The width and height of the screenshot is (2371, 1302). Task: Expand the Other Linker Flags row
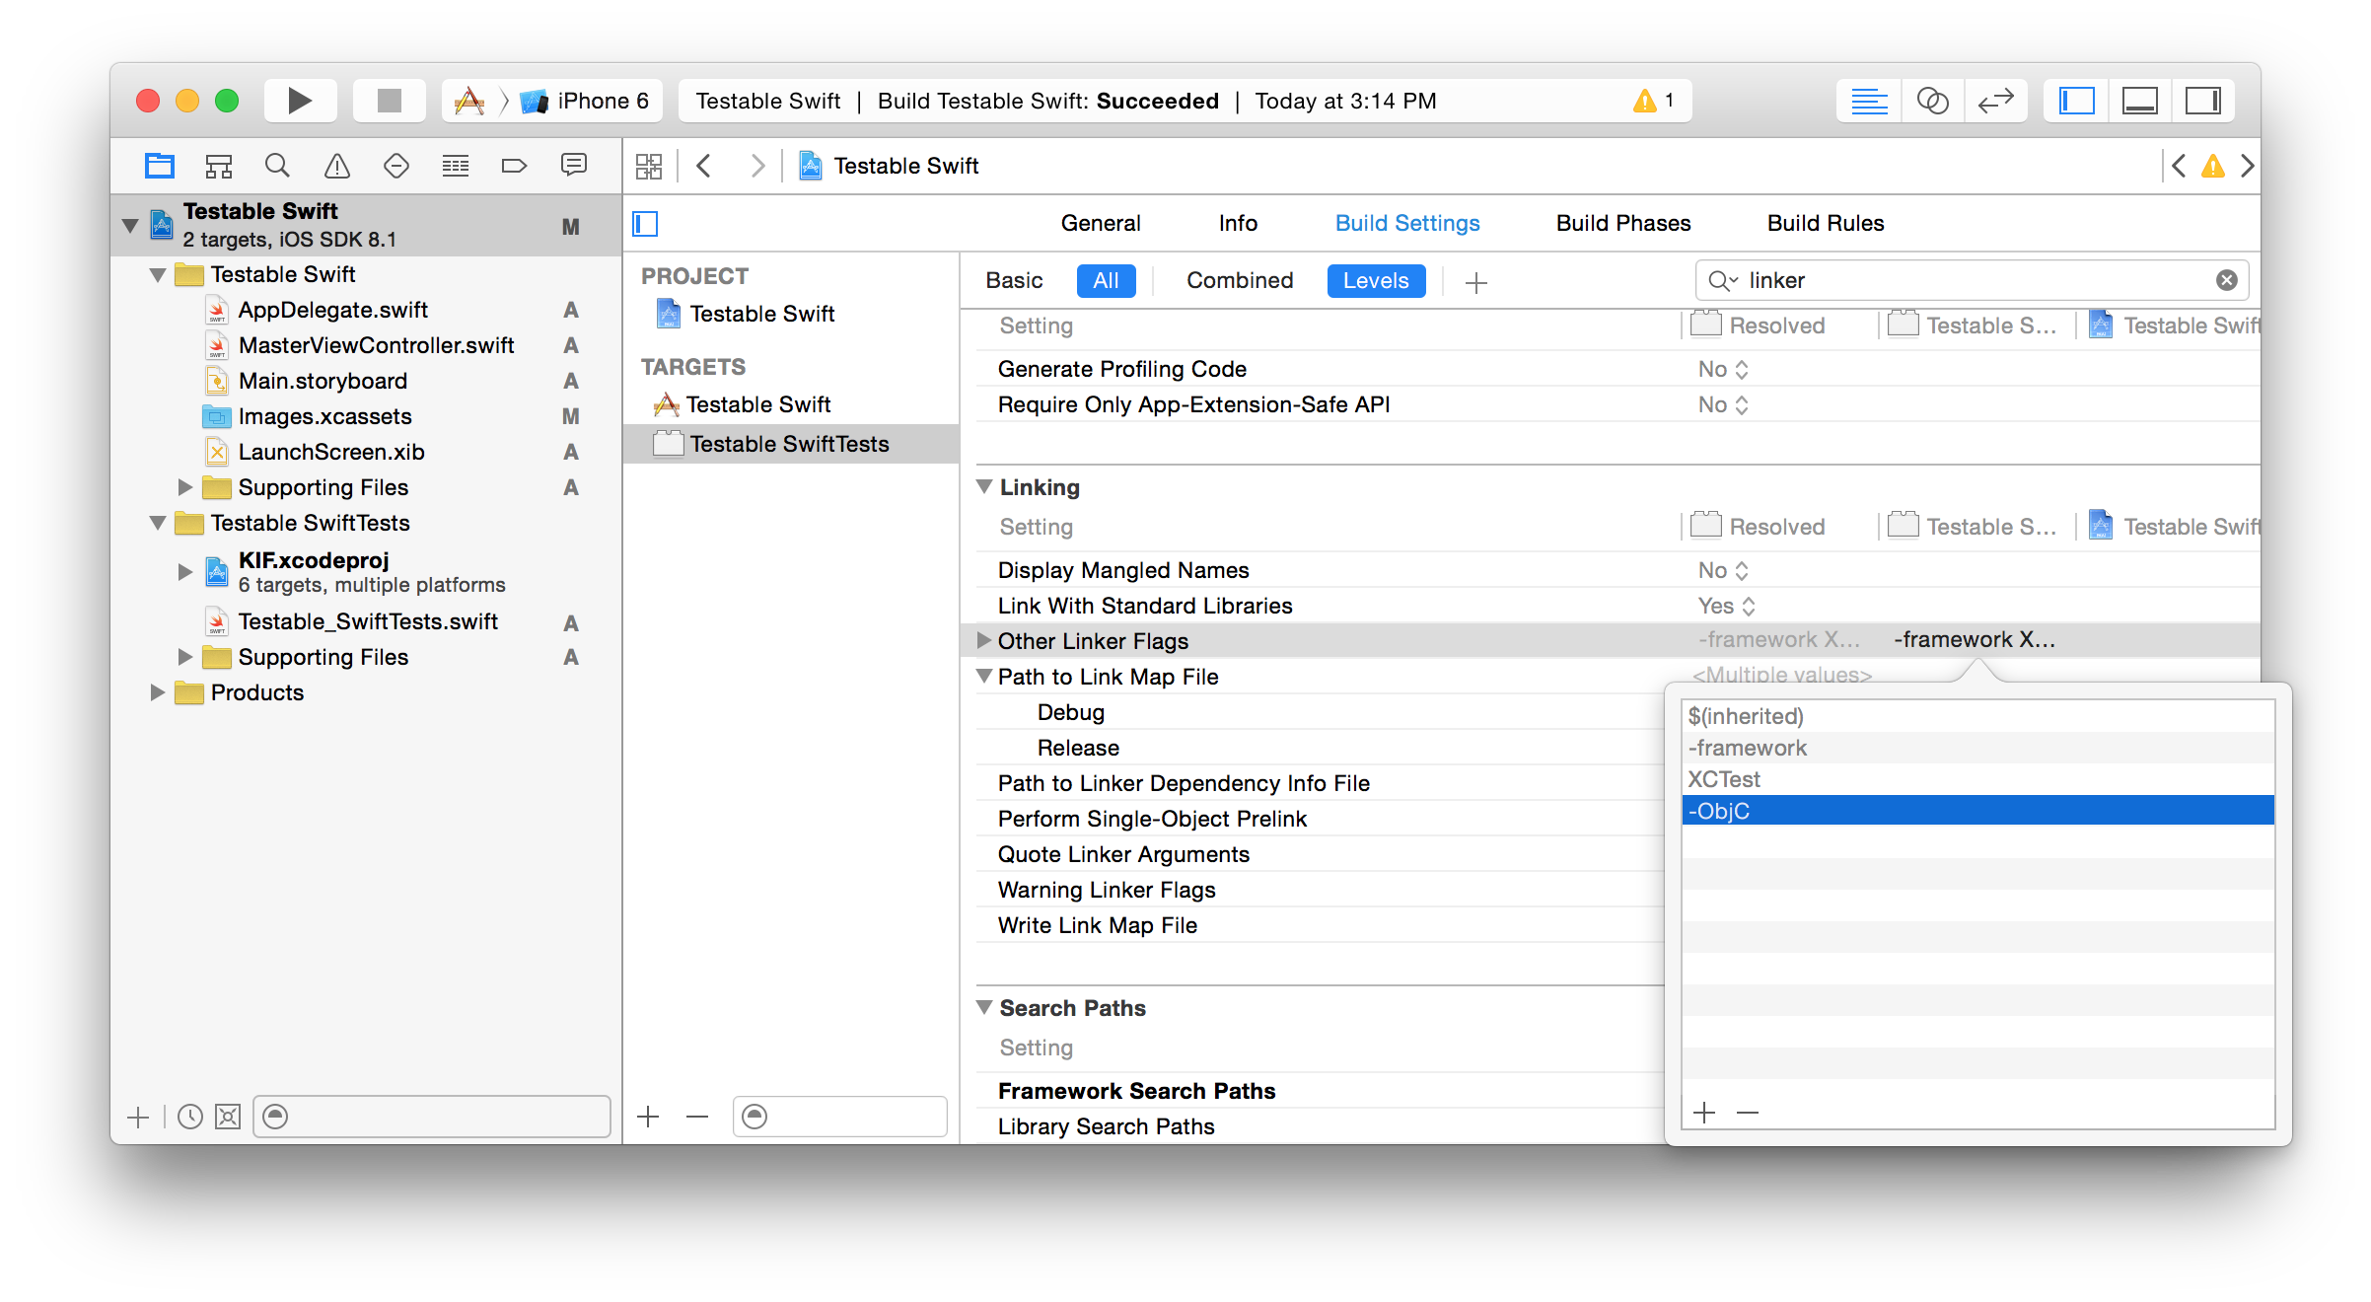click(x=983, y=640)
